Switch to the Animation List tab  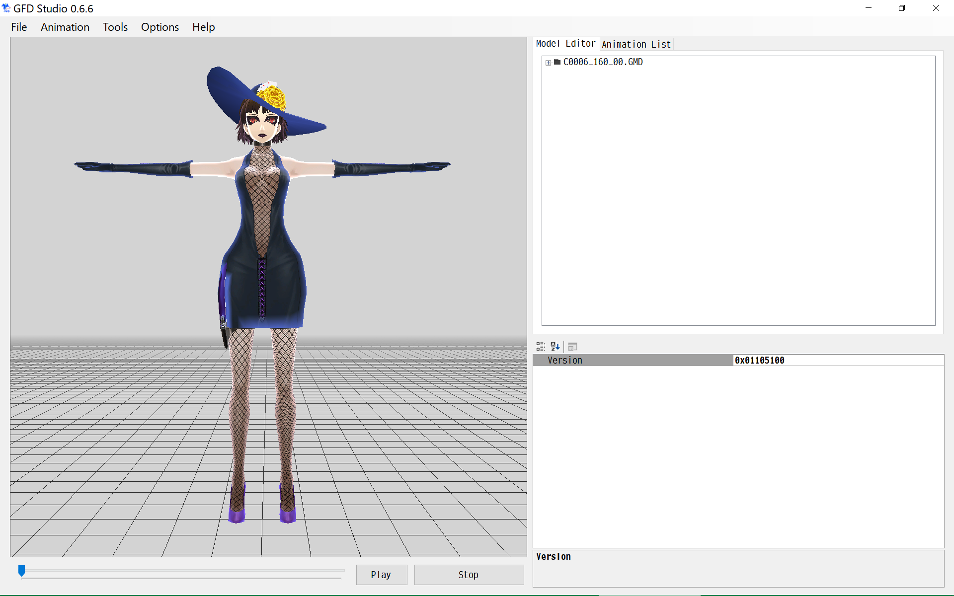pyautogui.click(x=636, y=44)
